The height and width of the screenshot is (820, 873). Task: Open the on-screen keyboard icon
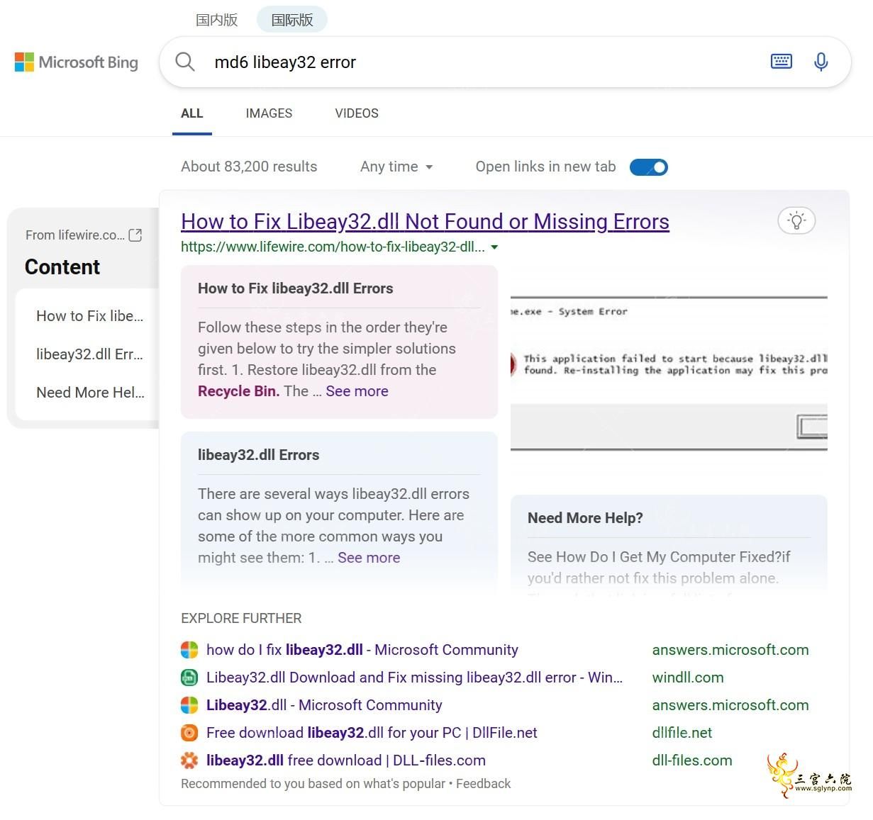coord(781,62)
